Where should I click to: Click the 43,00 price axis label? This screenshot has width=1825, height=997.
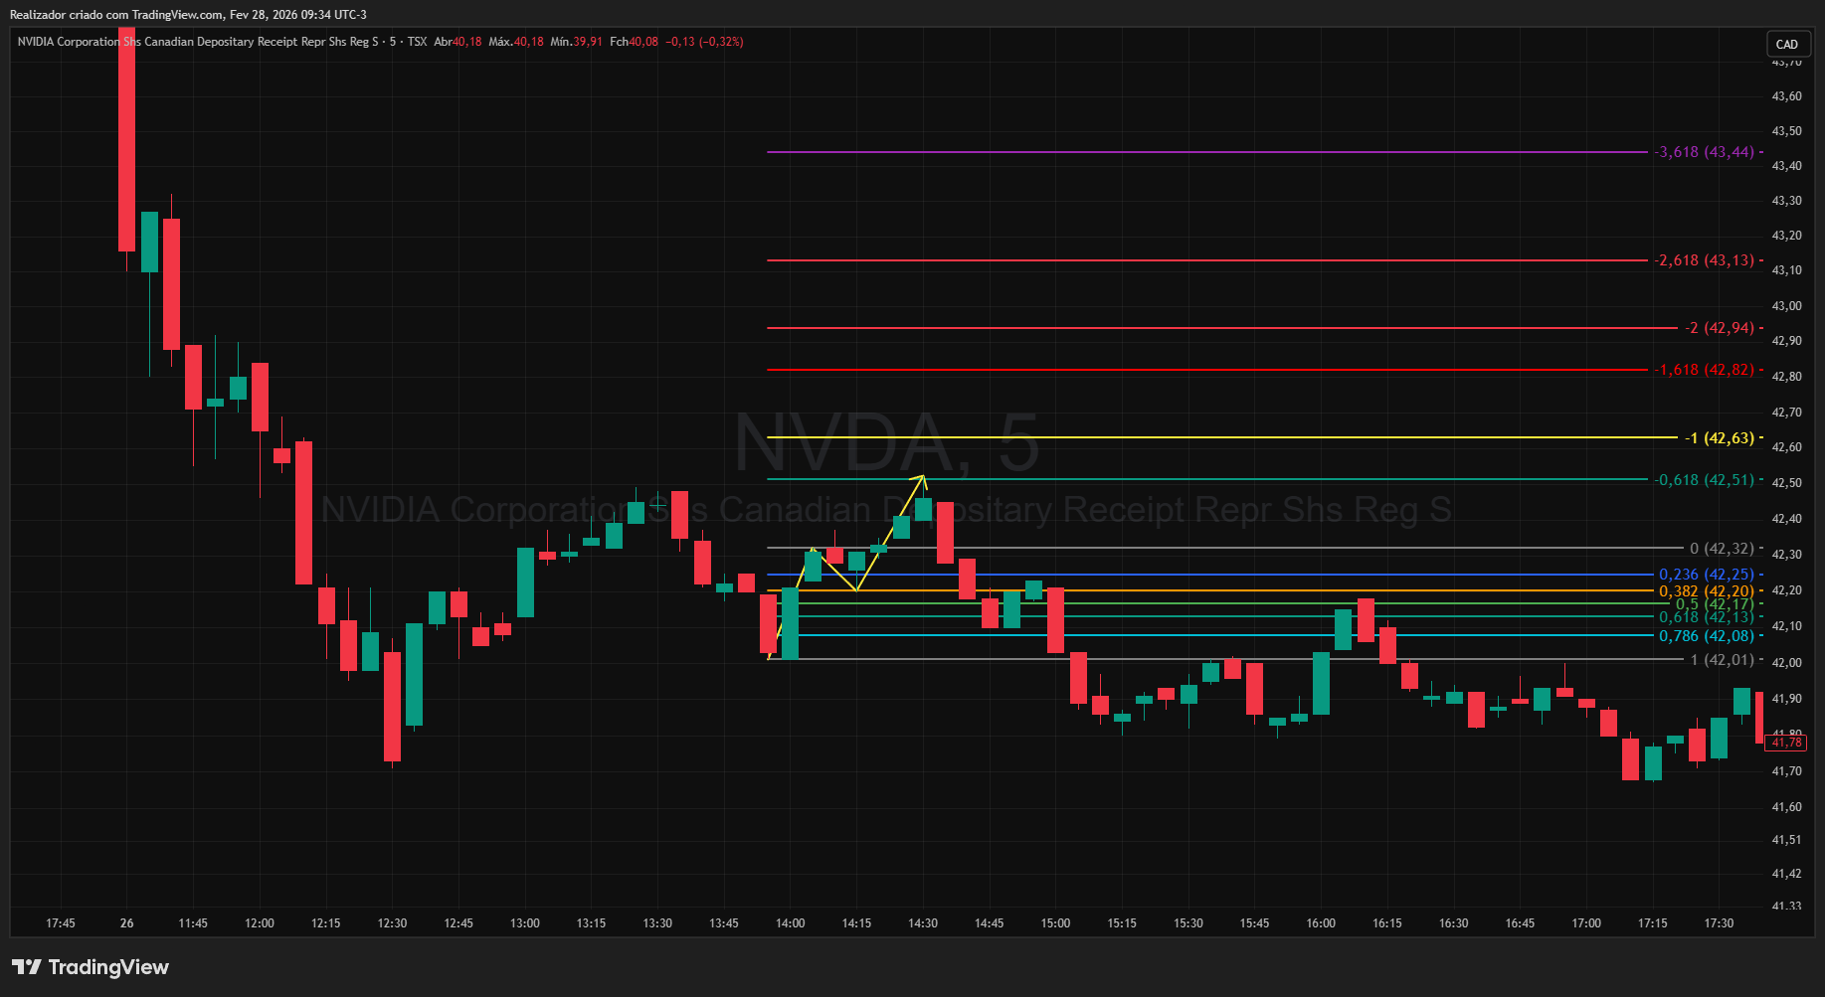1786,306
